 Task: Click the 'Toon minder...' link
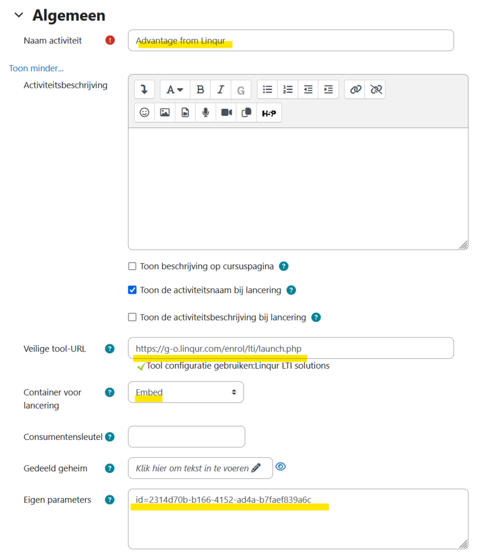tap(36, 68)
